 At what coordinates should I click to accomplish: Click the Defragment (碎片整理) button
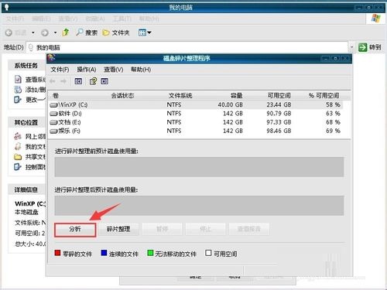click(118, 229)
